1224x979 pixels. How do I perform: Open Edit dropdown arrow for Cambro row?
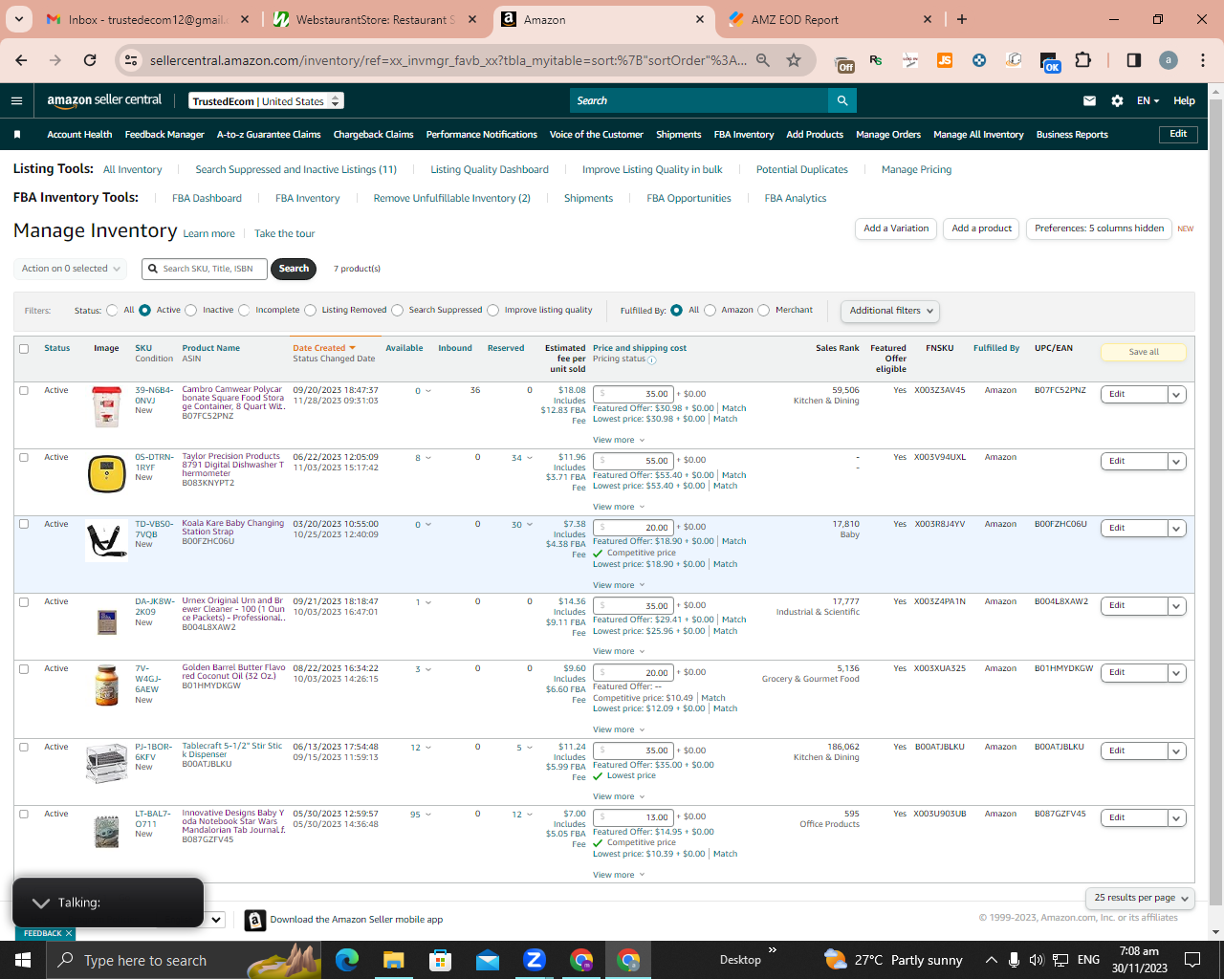(1177, 394)
